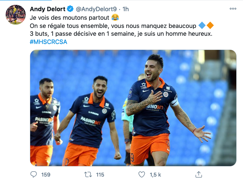This screenshot has width=243, height=181.
Task: Open the #MHSCRCSA hashtag
Action: [x=48, y=42]
